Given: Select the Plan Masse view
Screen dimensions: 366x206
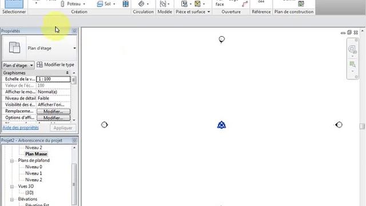Looking at the screenshot, I should coord(36,154).
